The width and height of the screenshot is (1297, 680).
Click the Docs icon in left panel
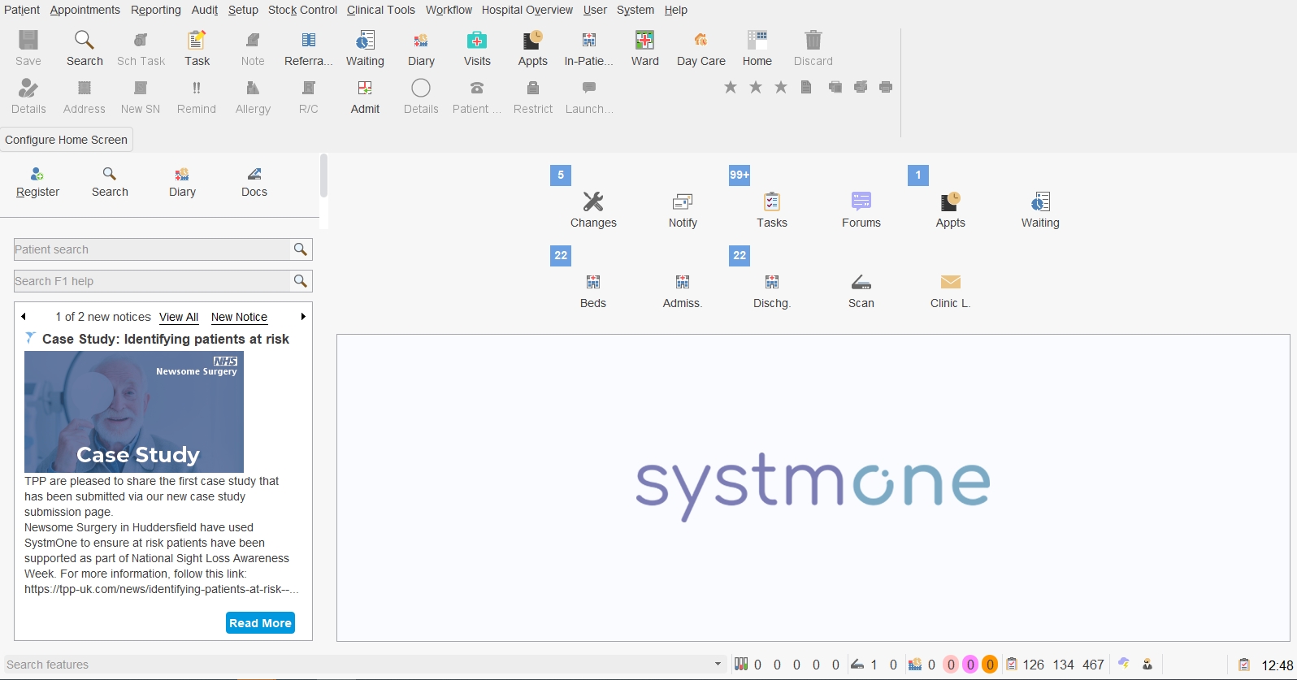click(x=254, y=182)
